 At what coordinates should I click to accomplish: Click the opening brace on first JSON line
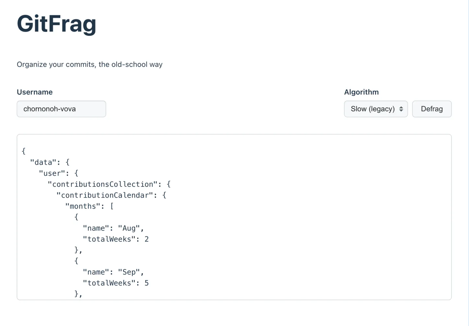click(23, 151)
